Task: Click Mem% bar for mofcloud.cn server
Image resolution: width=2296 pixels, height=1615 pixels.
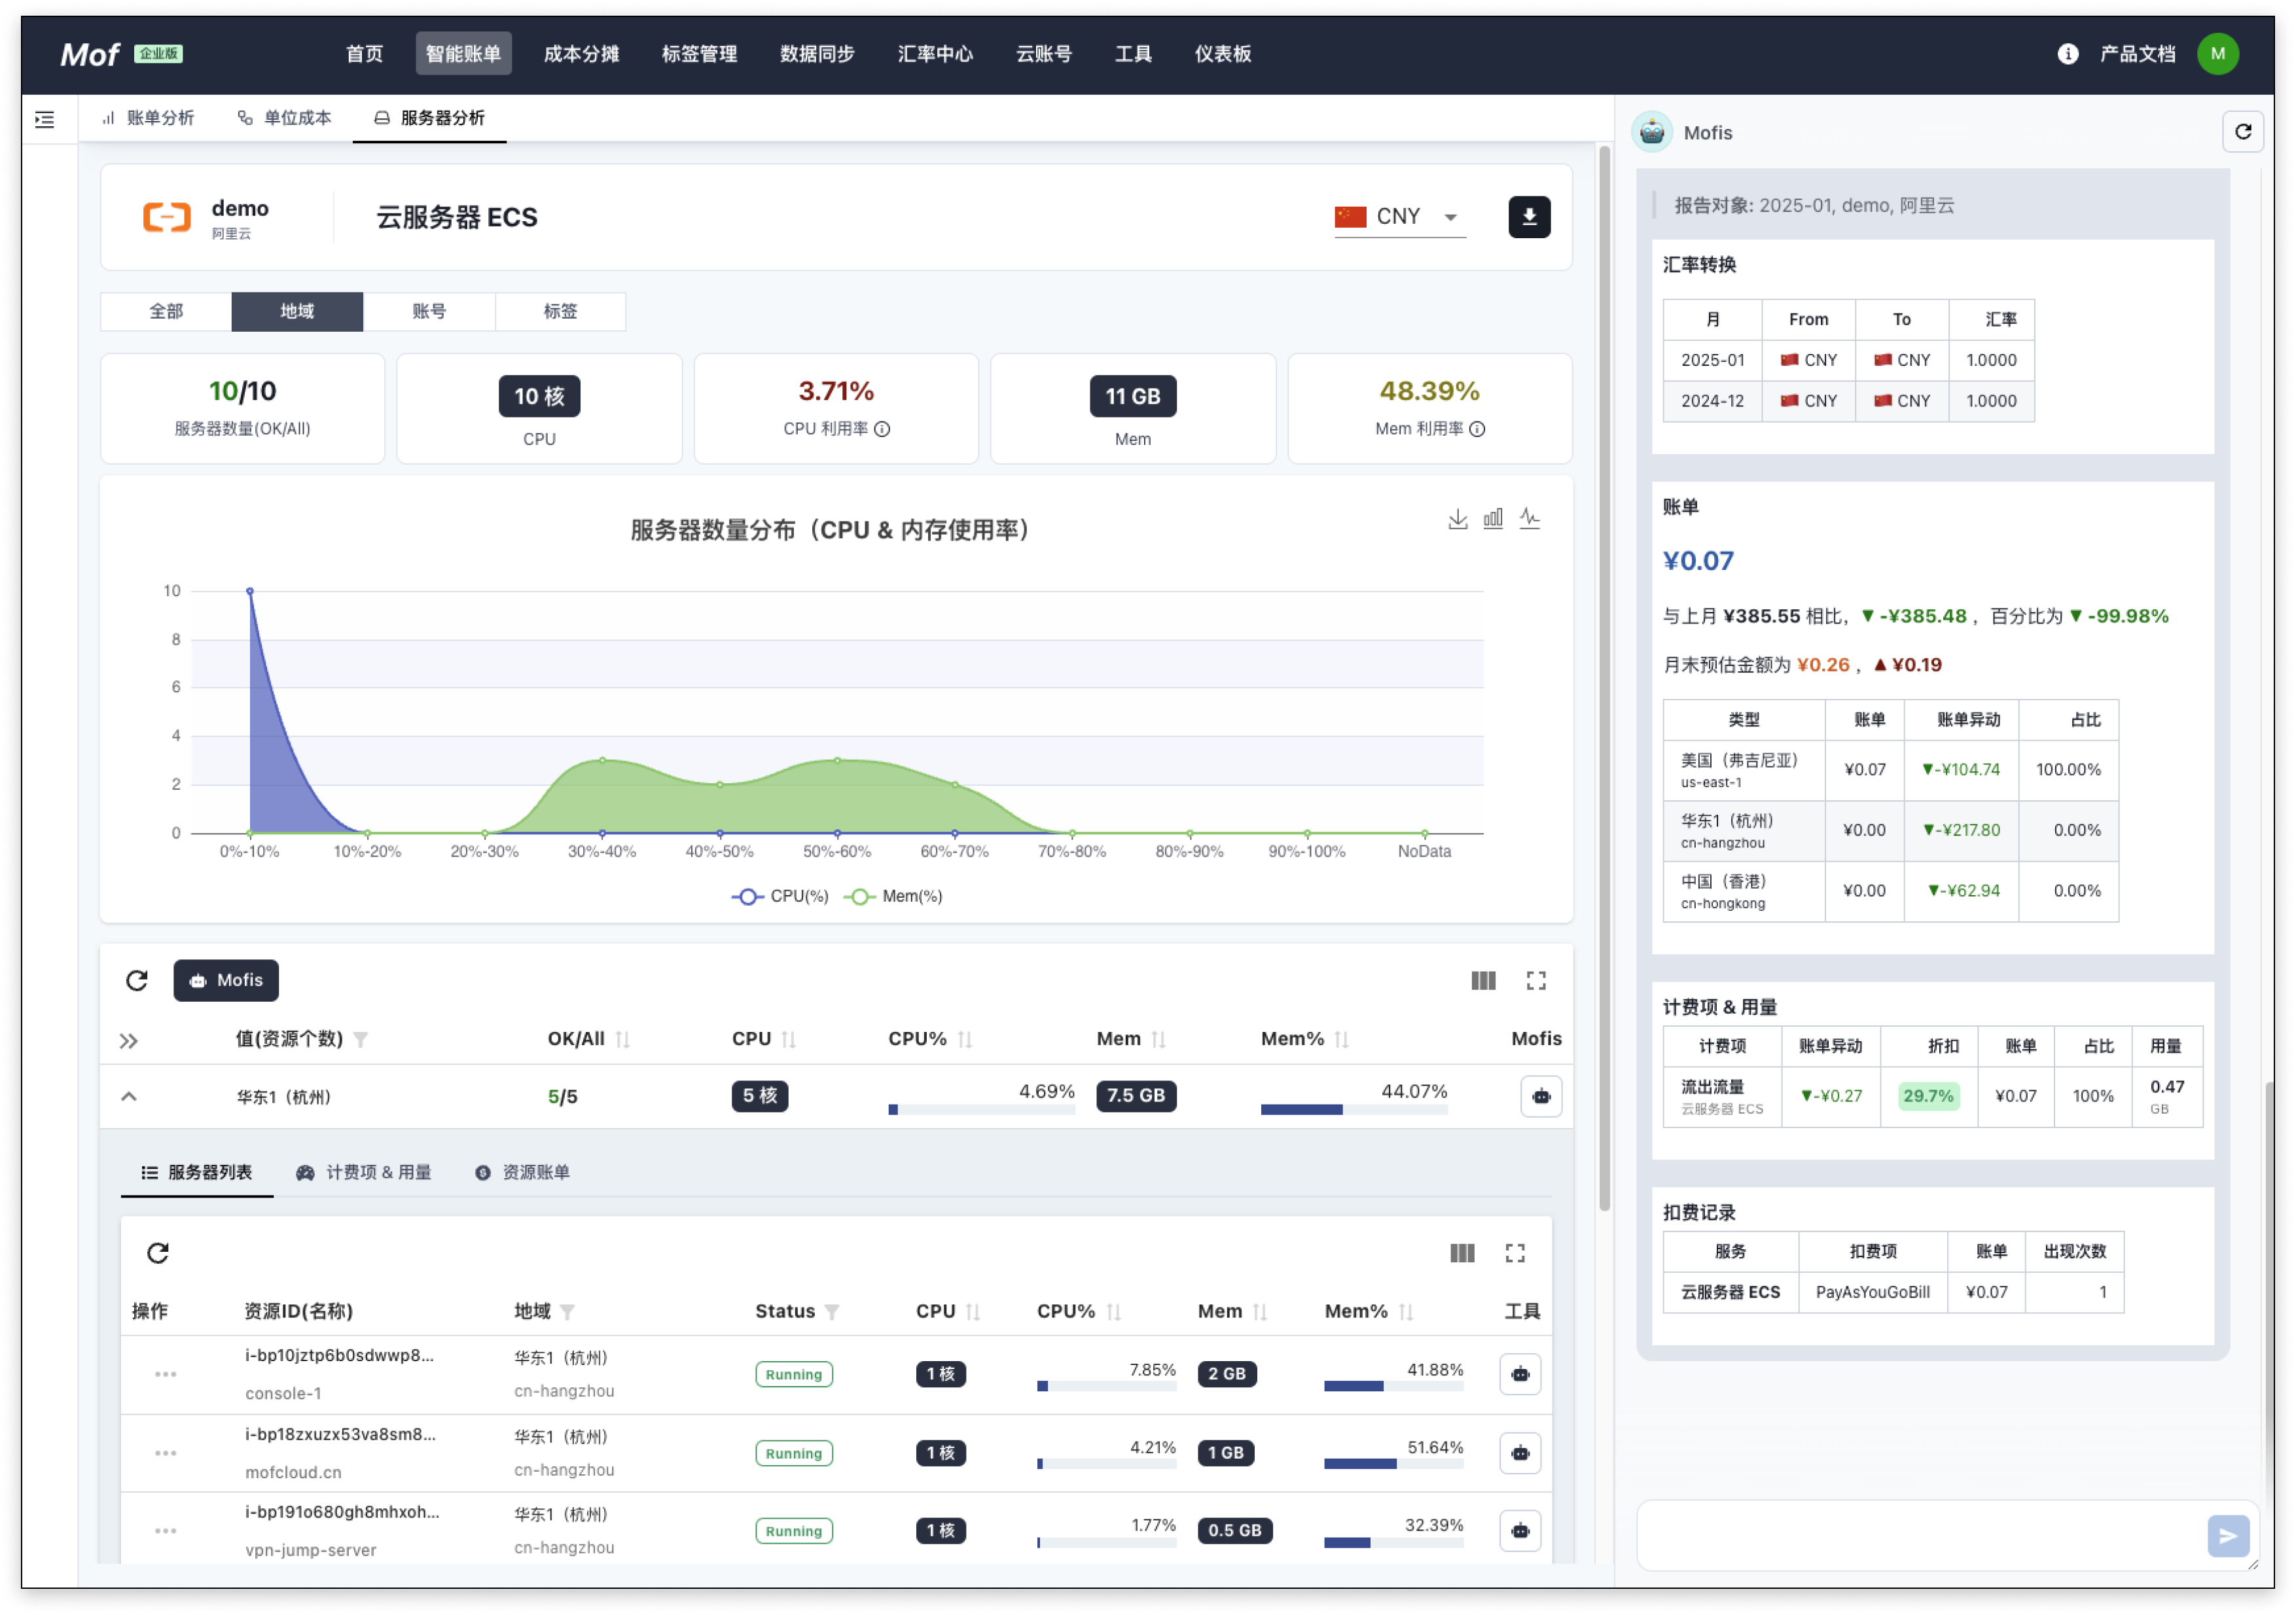Action: [x=1393, y=1464]
